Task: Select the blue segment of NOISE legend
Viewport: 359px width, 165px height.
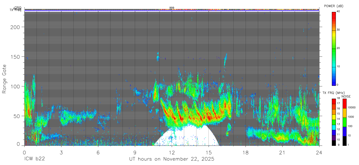Action: click(344, 132)
